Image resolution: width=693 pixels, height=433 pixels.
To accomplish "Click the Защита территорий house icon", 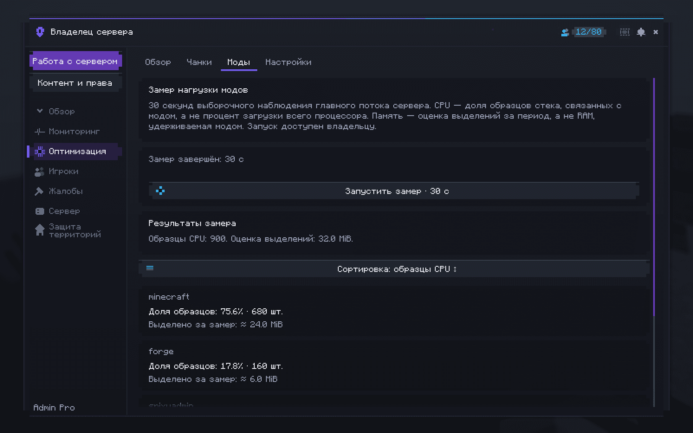I will pos(39,230).
